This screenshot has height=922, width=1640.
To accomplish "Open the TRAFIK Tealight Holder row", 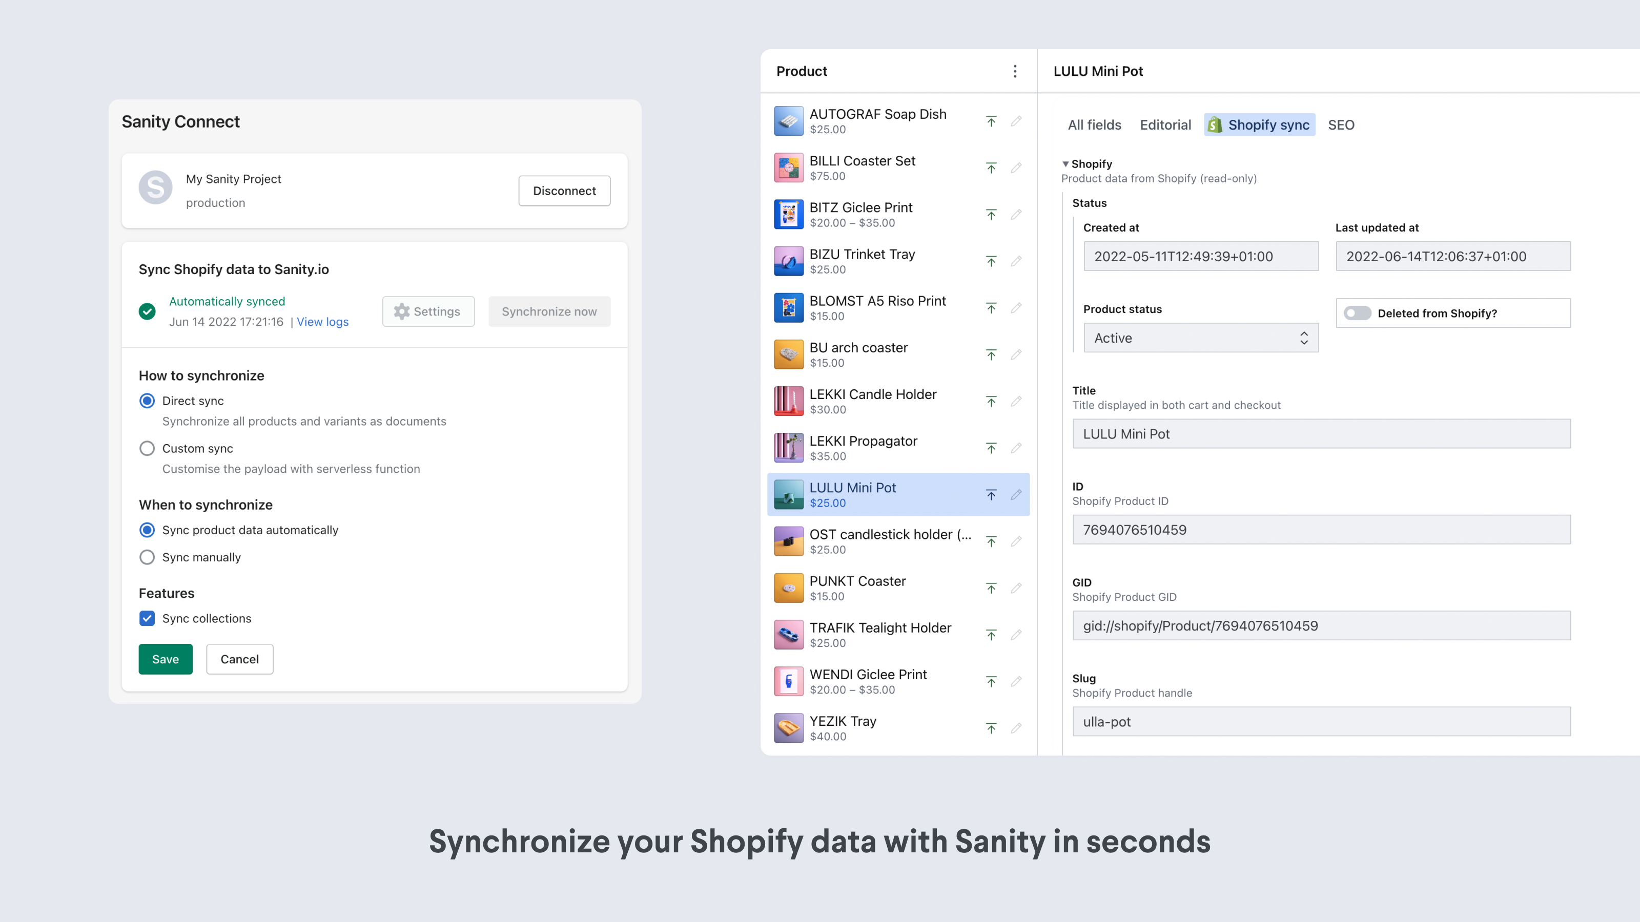I will 898,635.
